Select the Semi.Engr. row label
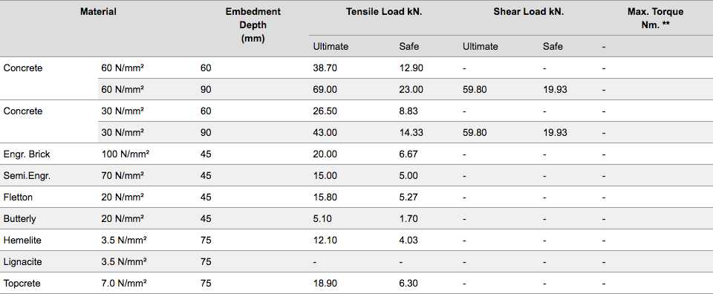713x294 pixels. pos(27,176)
